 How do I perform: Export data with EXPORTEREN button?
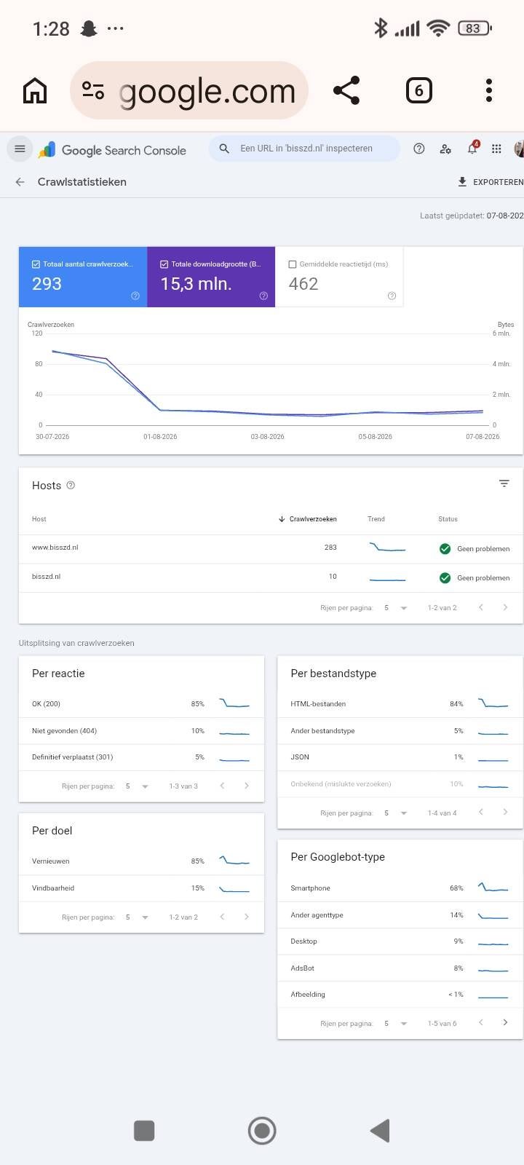tap(490, 182)
